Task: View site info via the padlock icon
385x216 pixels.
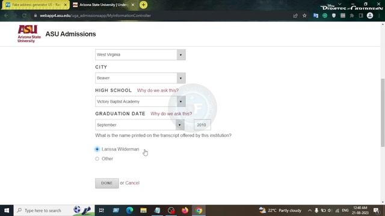Action: pyautogui.click(x=35, y=16)
